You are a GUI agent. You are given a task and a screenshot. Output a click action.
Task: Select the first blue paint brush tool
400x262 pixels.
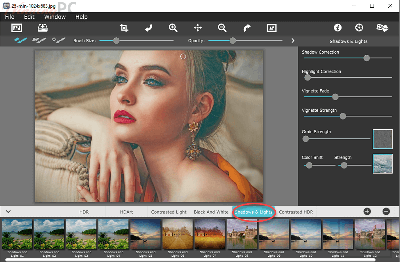point(21,40)
